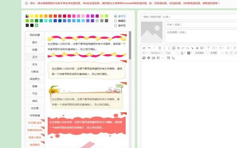Image resolution: width=237 pixels, height=148 pixels.
Task: Open the 其他 category
Action: click(35, 101)
